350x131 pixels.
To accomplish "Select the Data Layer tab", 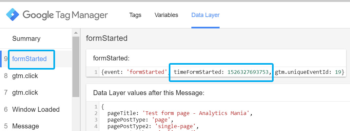I will click(x=205, y=15).
